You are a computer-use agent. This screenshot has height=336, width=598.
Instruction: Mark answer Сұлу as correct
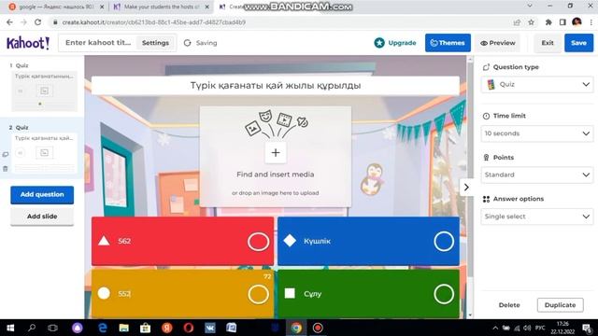pyautogui.click(x=444, y=294)
